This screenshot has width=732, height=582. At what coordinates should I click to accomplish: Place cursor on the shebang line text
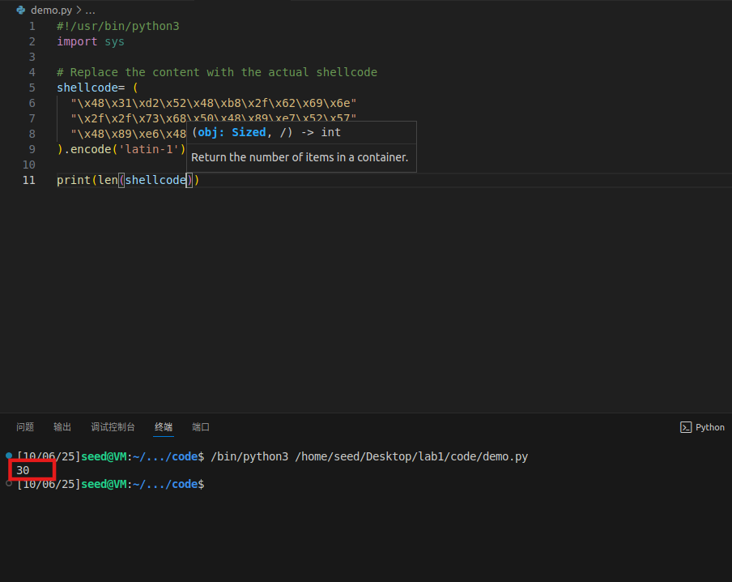tap(118, 26)
